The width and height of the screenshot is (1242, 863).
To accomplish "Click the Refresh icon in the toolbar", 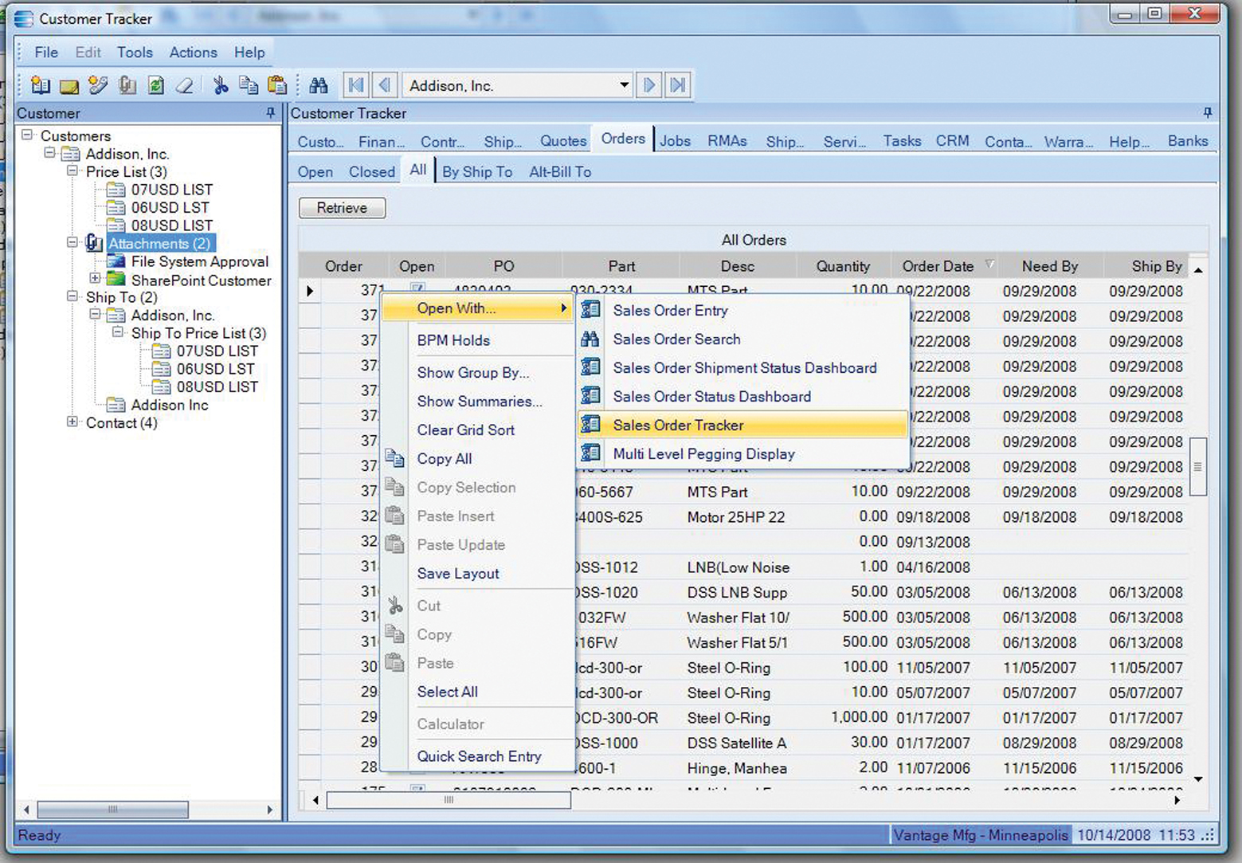I will (156, 85).
